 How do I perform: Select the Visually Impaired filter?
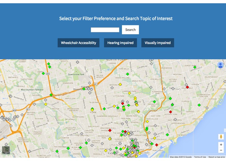158,43
